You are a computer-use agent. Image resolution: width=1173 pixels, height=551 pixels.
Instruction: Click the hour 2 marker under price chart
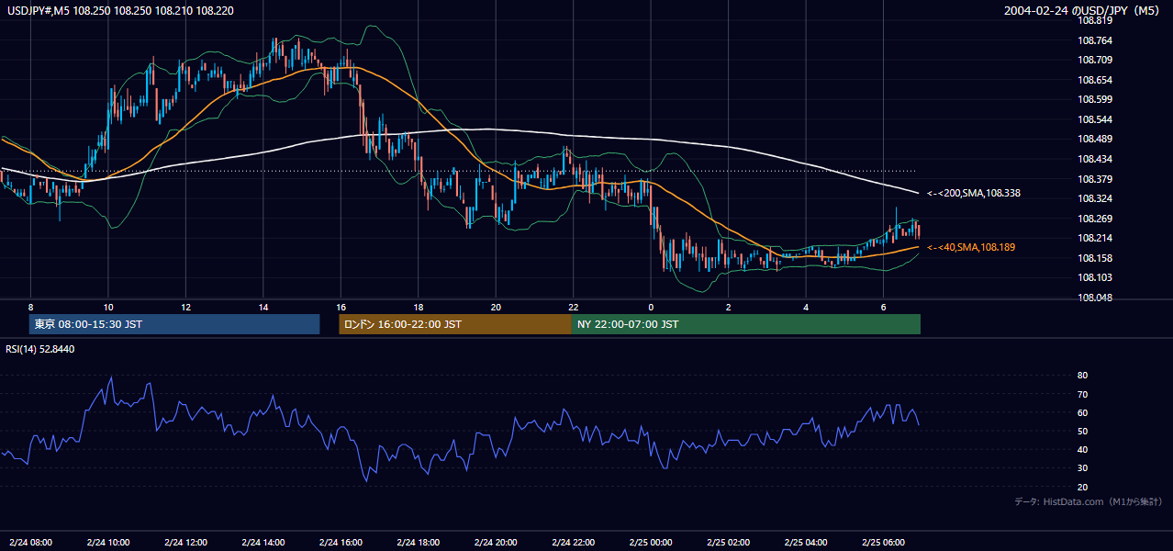pos(729,307)
